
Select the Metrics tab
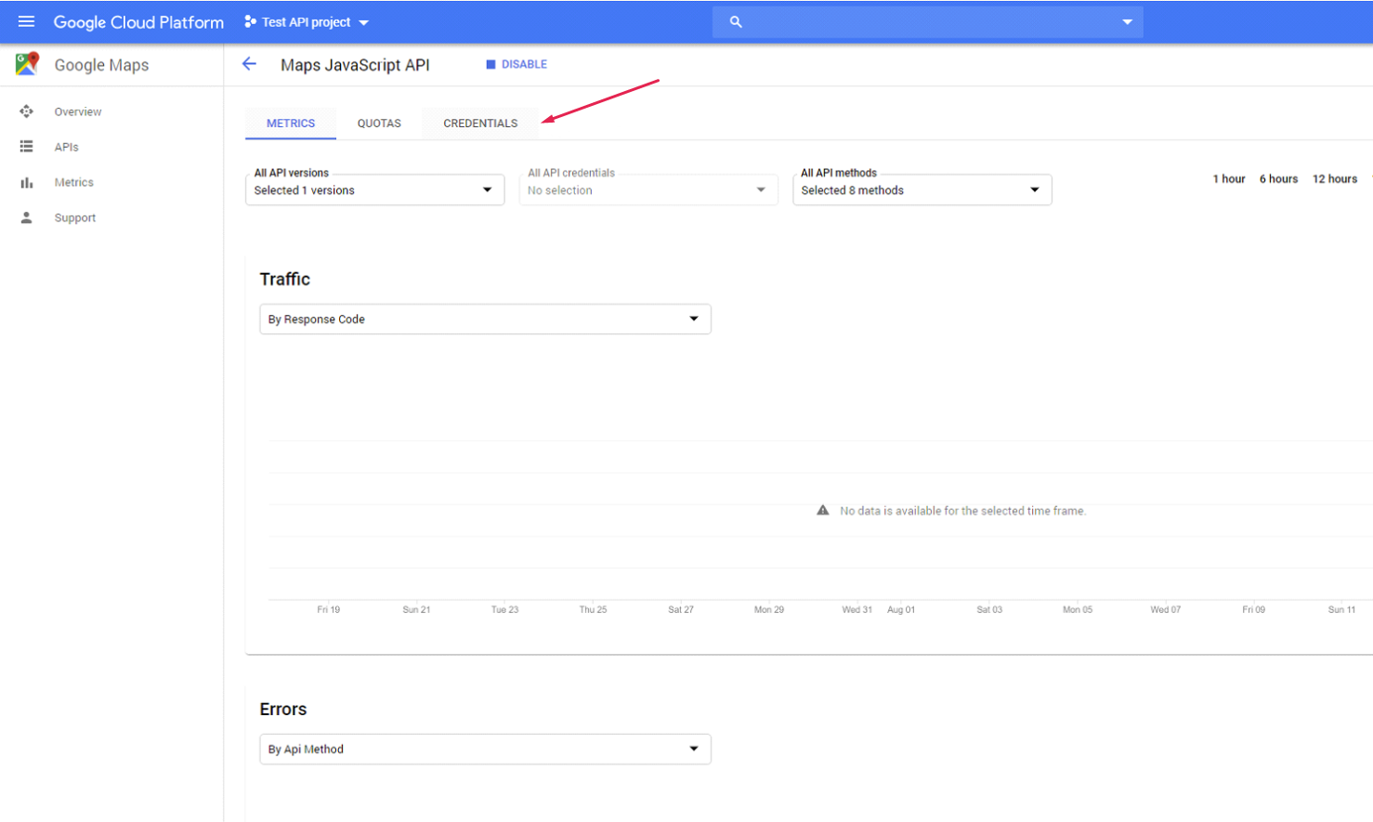[x=291, y=124]
